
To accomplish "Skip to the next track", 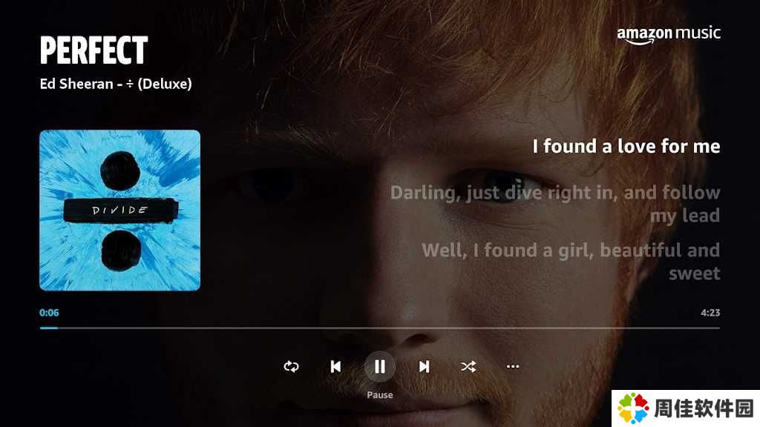I will (424, 366).
